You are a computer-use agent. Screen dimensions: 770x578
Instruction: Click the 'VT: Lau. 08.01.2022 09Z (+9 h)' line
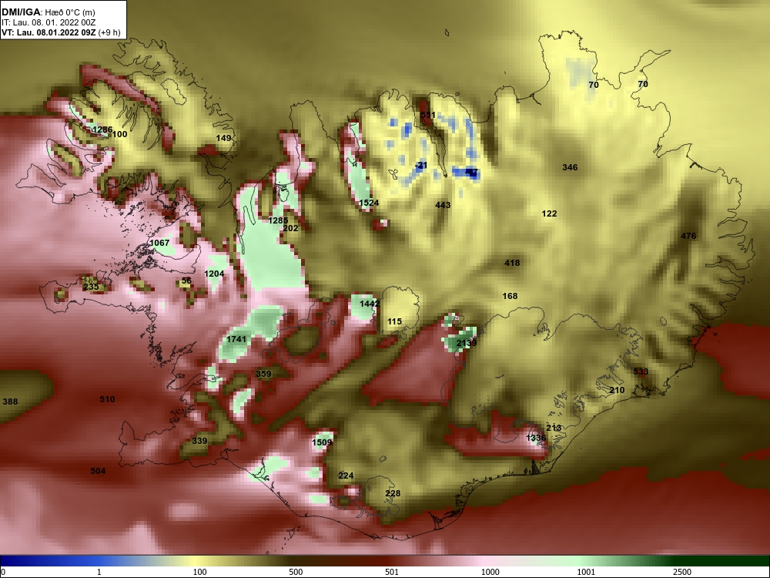pos(61,32)
